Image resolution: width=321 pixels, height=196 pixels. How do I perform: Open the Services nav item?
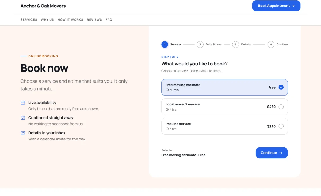click(29, 20)
